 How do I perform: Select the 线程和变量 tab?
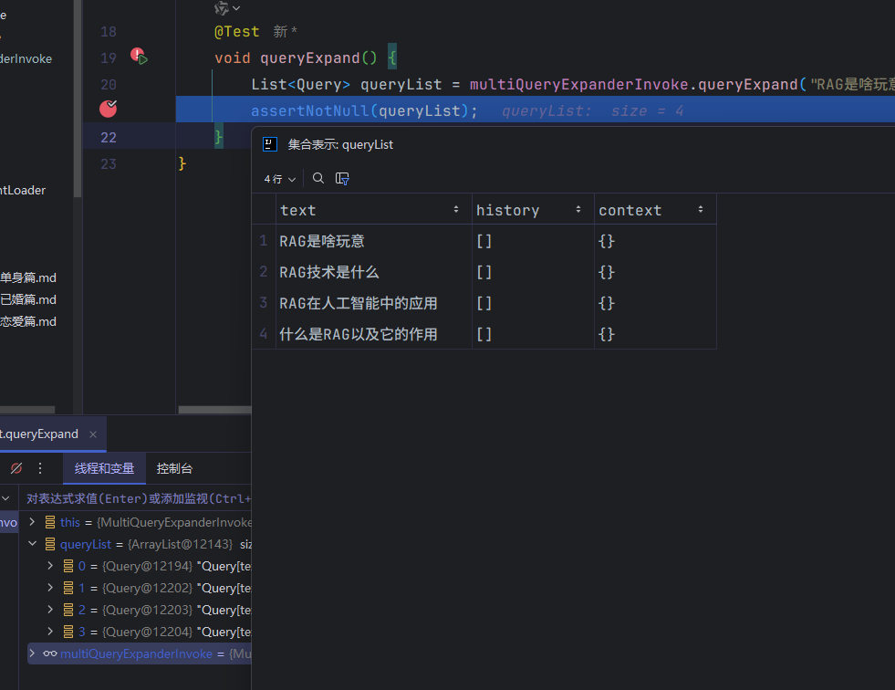pos(104,468)
